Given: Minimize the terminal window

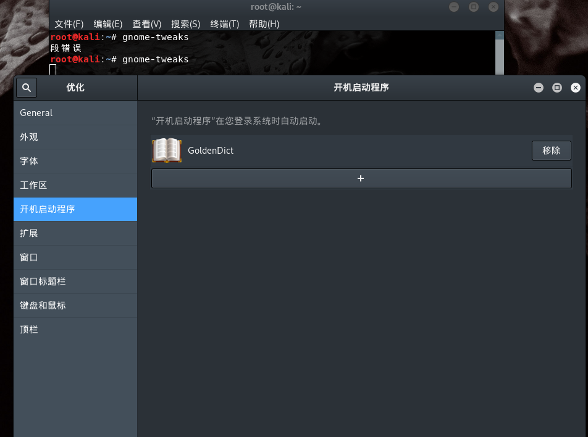Looking at the screenshot, I should (x=454, y=7).
